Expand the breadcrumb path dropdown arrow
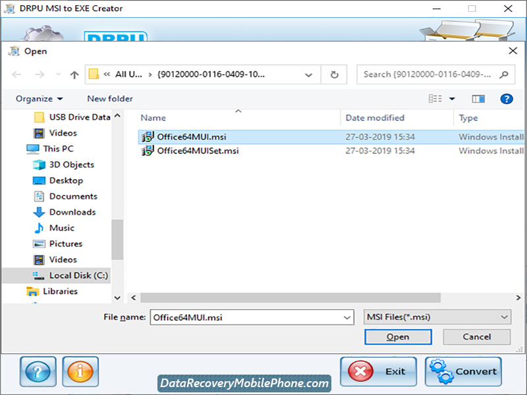This screenshot has width=527, height=395. (308, 74)
